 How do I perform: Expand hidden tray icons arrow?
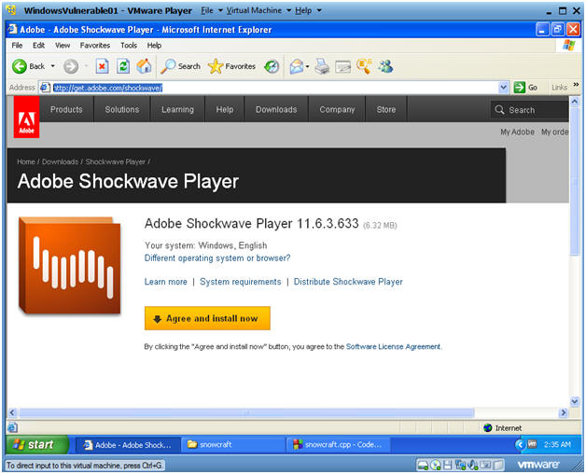(520, 444)
